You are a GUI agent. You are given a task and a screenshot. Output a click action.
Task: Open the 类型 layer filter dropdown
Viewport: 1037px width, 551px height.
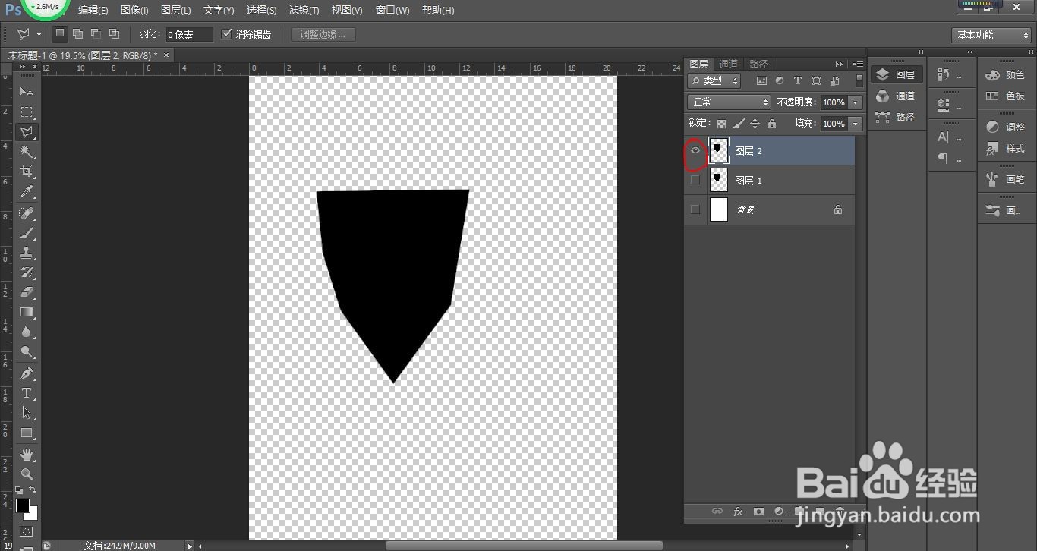click(x=714, y=80)
